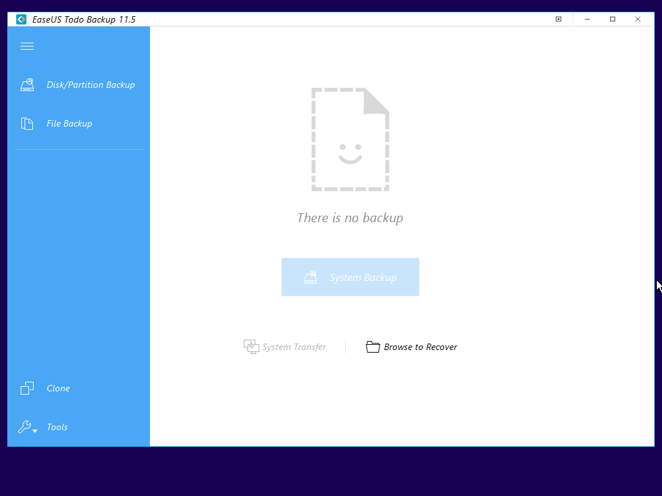Image resolution: width=662 pixels, height=496 pixels.
Task: Maximize the EaseUS Todo Backup window
Action: pyautogui.click(x=613, y=19)
